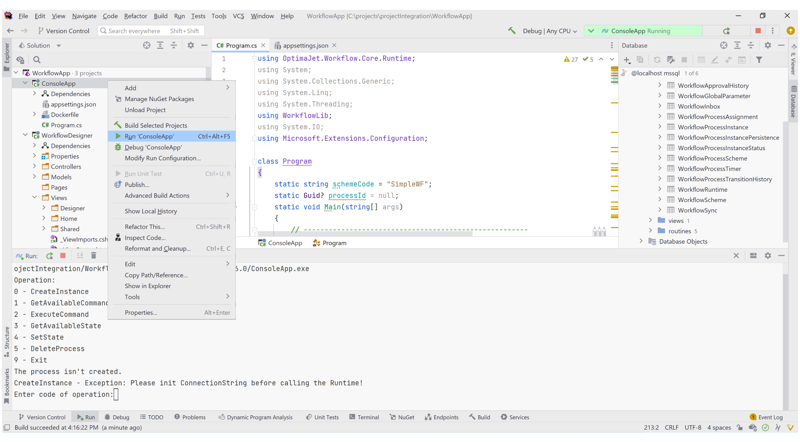Hide the Solution panel with the minus icon

tap(204, 46)
